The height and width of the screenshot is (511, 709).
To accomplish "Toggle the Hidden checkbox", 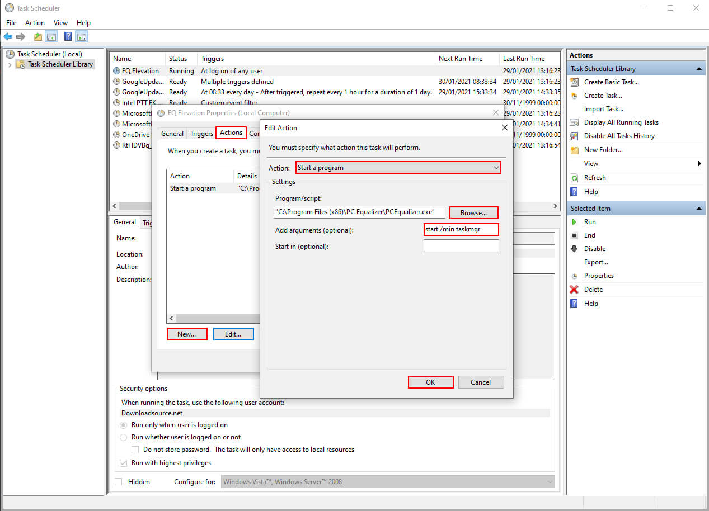I will click(x=118, y=481).
